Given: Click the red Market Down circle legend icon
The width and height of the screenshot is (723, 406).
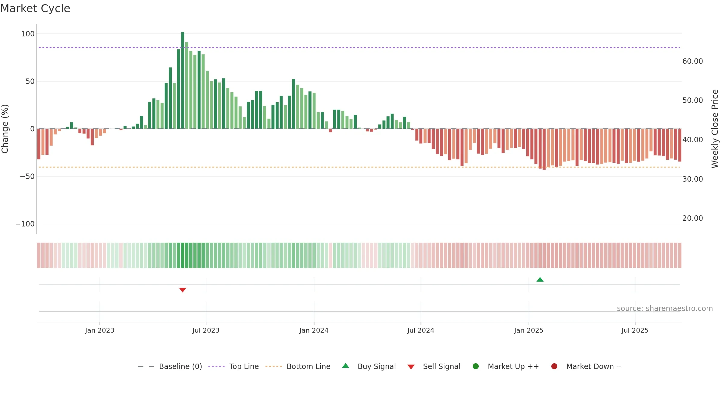Looking at the screenshot, I should point(554,366).
